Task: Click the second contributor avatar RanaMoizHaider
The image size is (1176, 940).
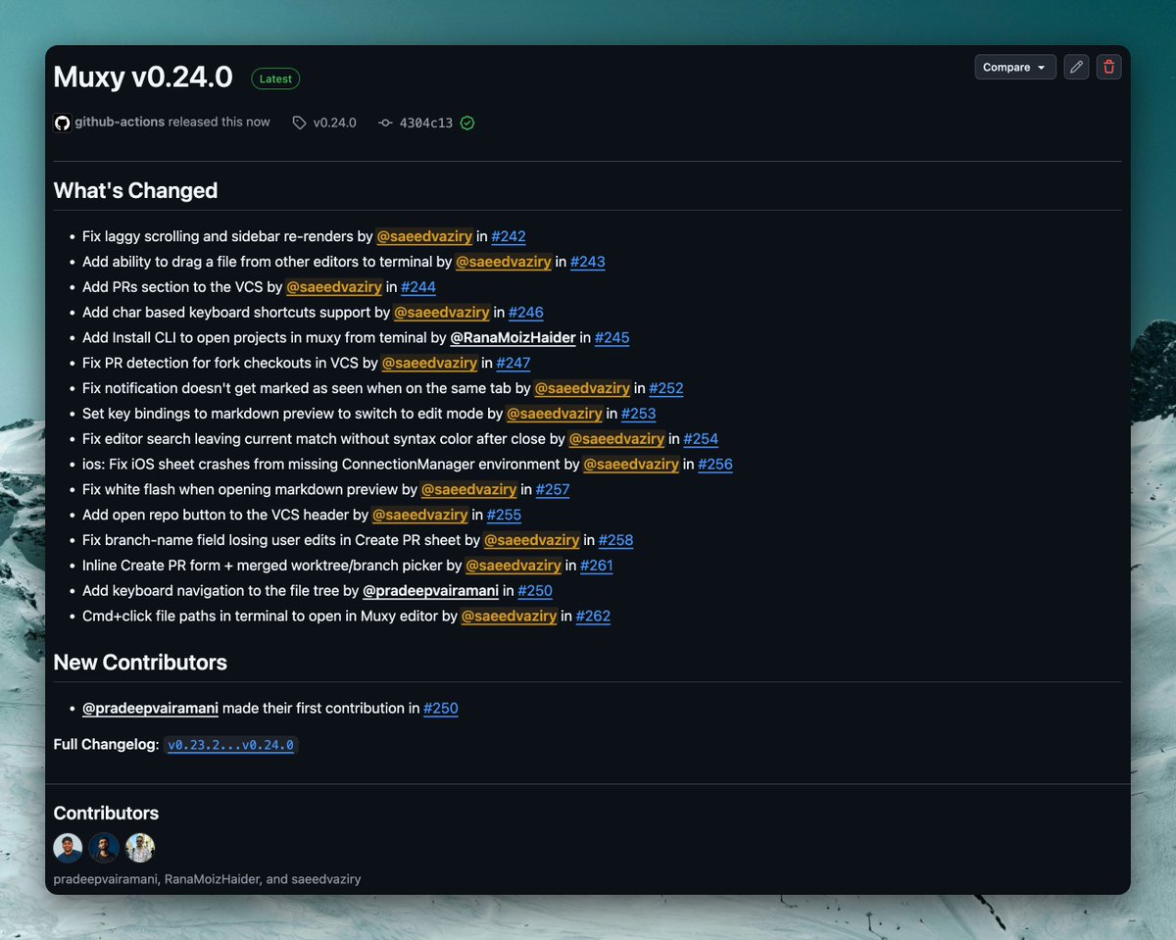Action: tap(104, 848)
